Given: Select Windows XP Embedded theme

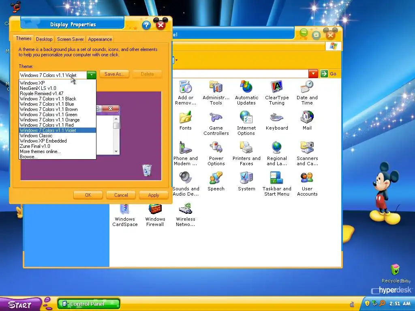Looking at the screenshot, I should click(58, 141).
